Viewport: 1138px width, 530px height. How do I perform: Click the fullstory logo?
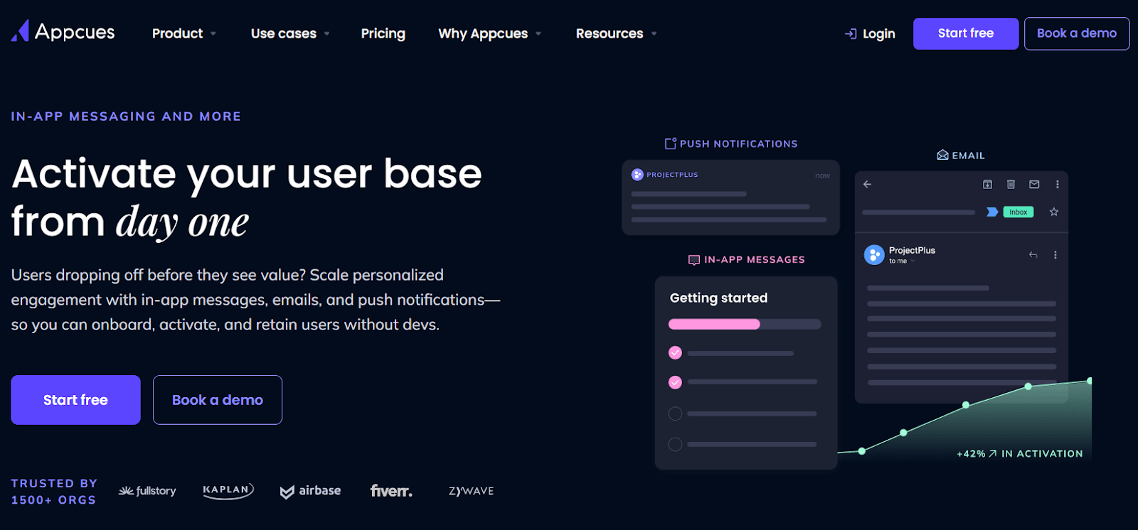pos(147,491)
